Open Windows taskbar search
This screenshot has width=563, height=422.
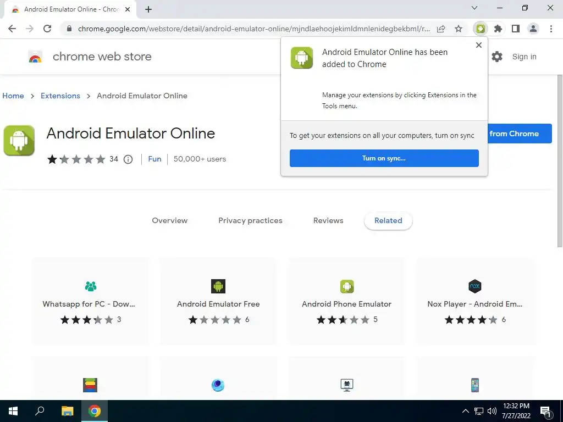click(40, 411)
